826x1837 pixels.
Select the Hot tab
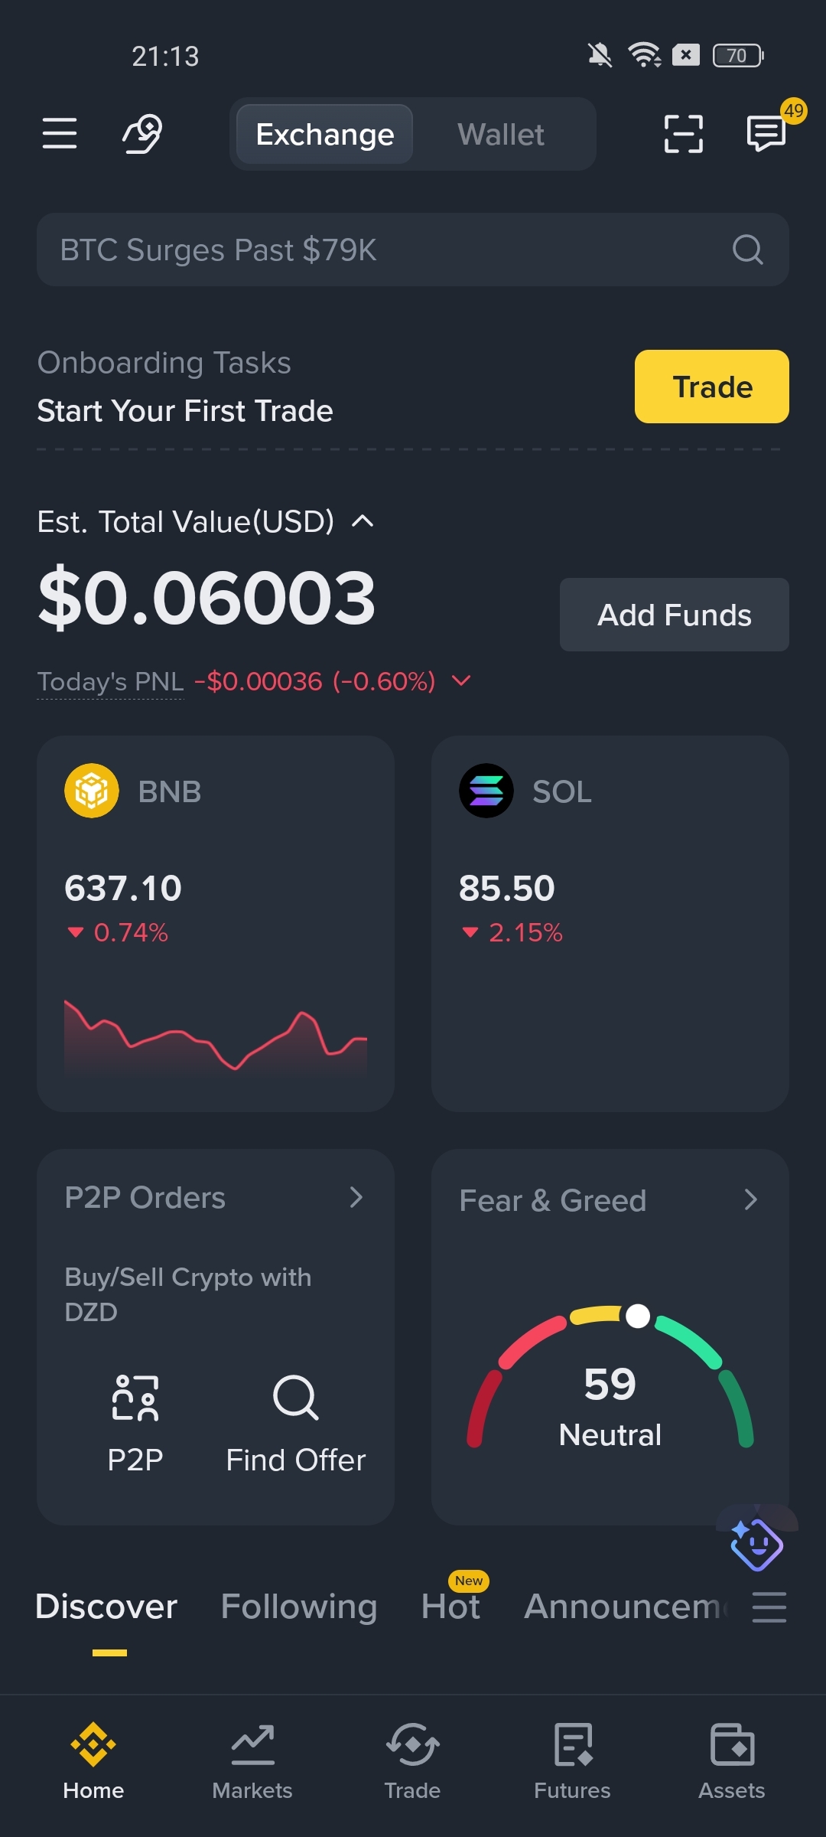coord(450,1606)
